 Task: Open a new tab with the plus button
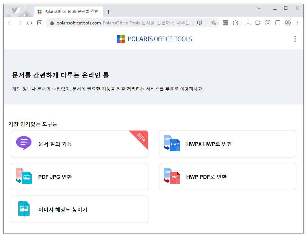(109, 12)
